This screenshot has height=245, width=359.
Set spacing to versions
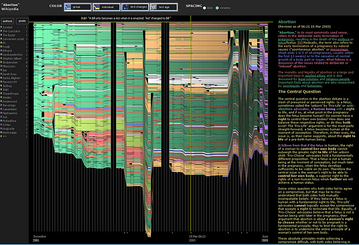[x=217, y=8]
